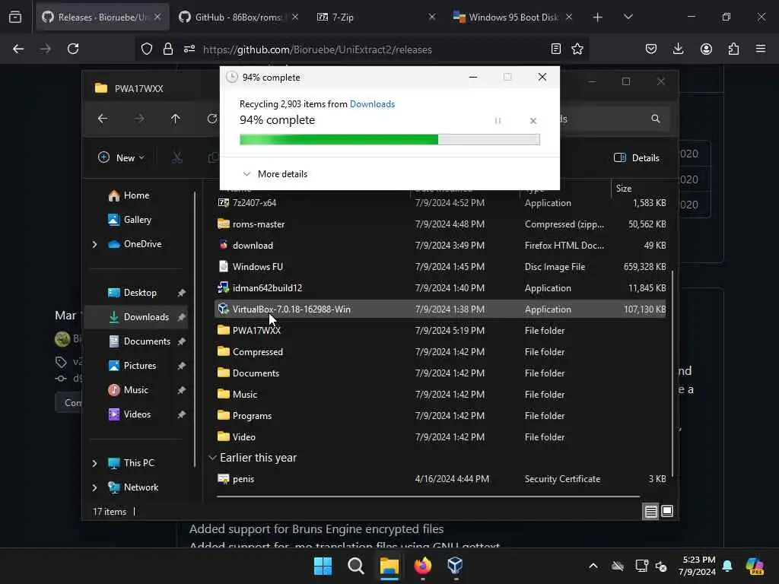This screenshot has width=779, height=584.
Task: Open the New dropdown in Explorer
Action: coord(121,158)
